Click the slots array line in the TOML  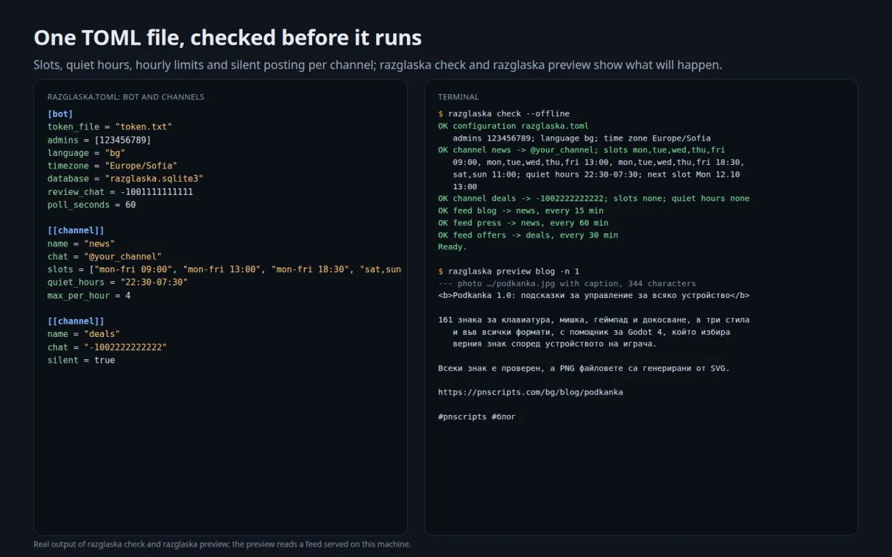tap(224, 269)
